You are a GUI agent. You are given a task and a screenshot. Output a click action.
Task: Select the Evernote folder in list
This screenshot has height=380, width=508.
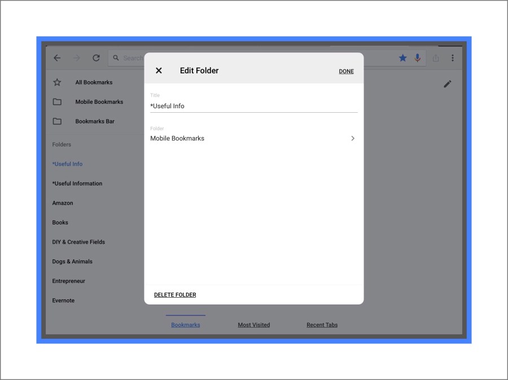point(63,301)
